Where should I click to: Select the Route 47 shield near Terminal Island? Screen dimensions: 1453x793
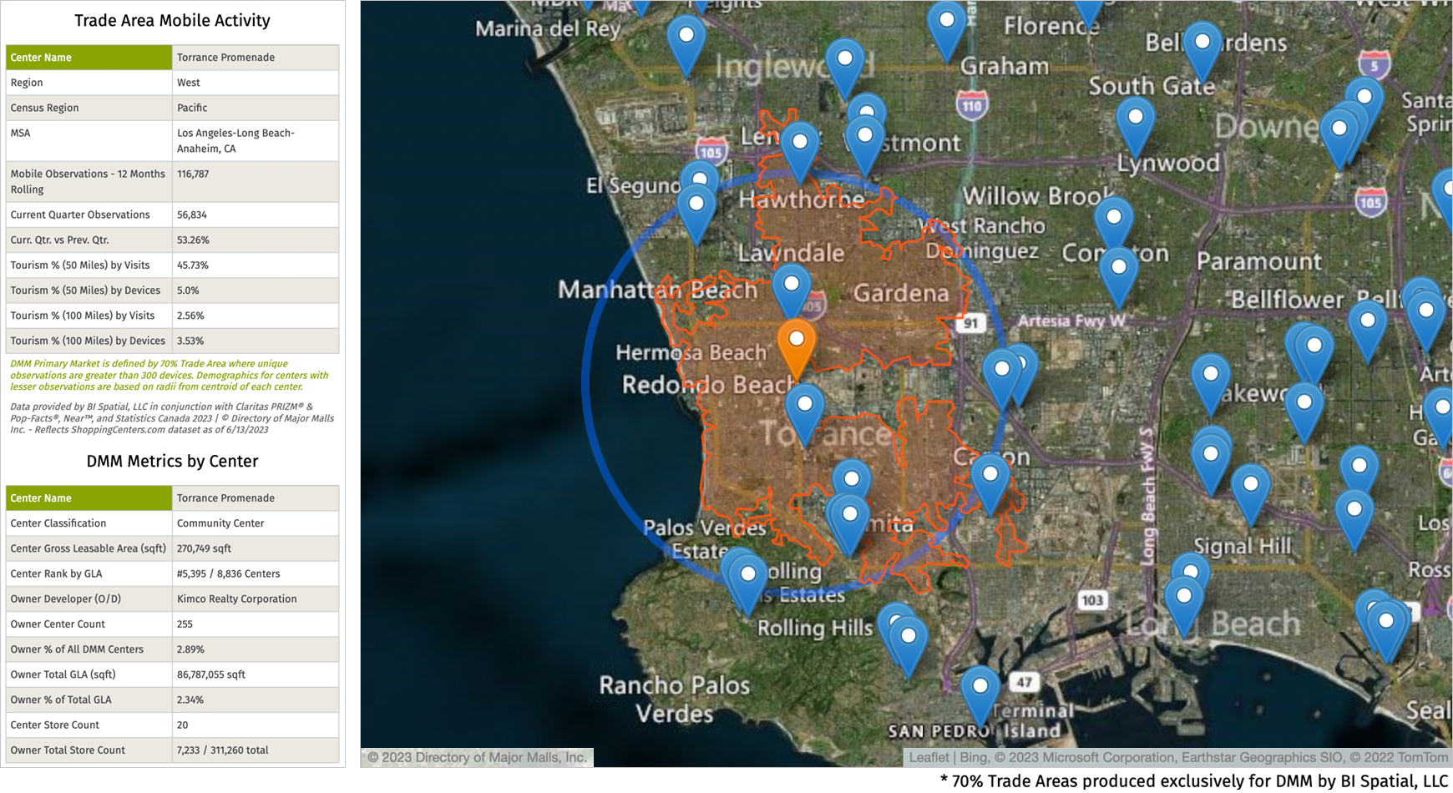coord(1024,682)
